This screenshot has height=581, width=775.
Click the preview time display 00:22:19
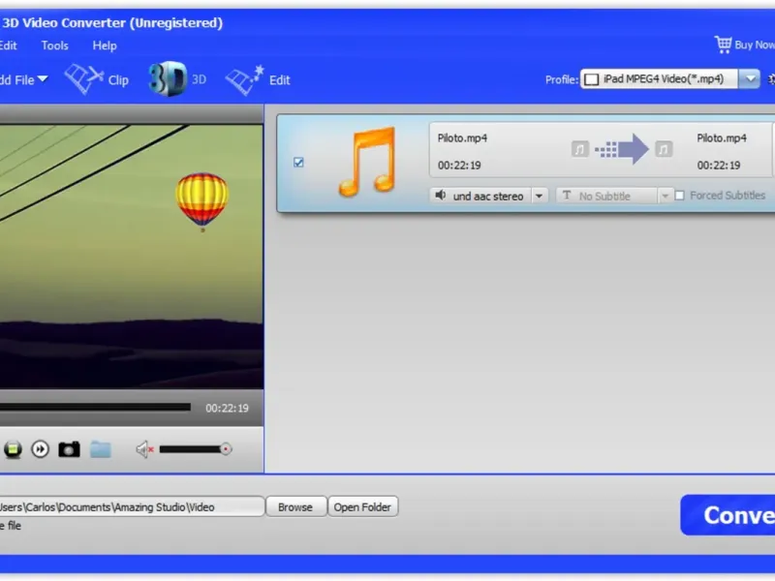[227, 408]
